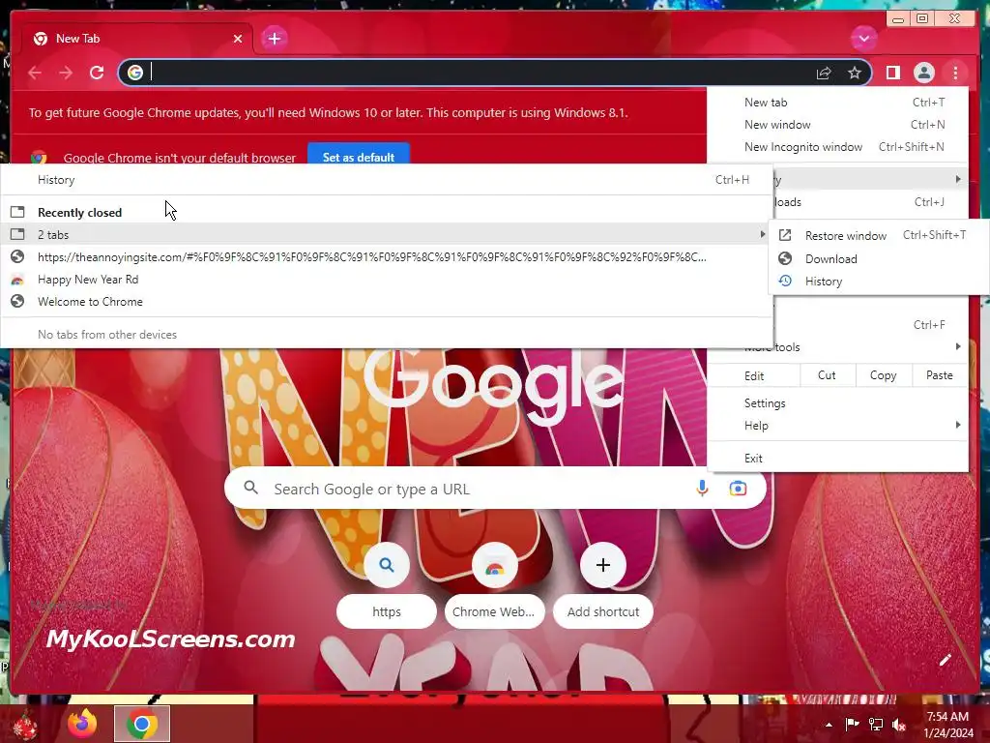Open a new tab with plus button
This screenshot has width=990, height=743.
click(x=274, y=39)
